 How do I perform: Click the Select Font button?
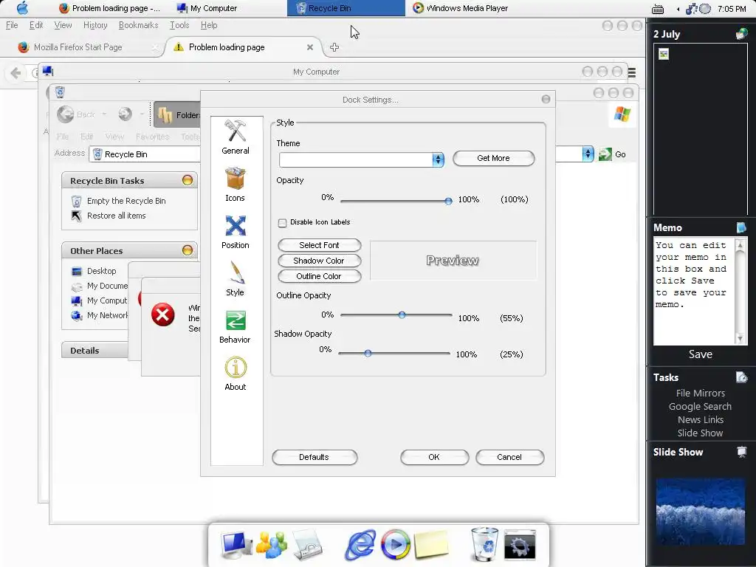319,245
